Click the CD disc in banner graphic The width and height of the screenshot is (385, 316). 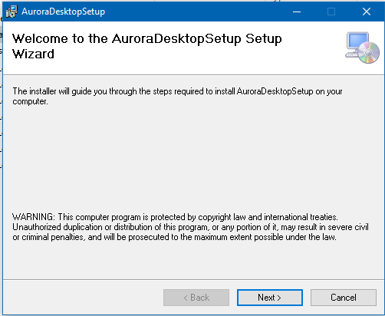point(369,53)
